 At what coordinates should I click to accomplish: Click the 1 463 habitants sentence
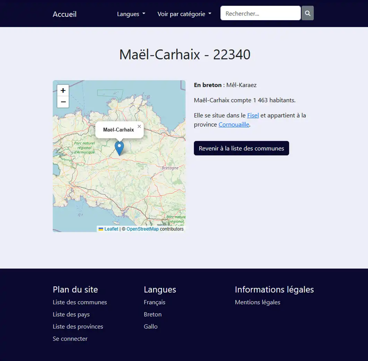[245, 100]
